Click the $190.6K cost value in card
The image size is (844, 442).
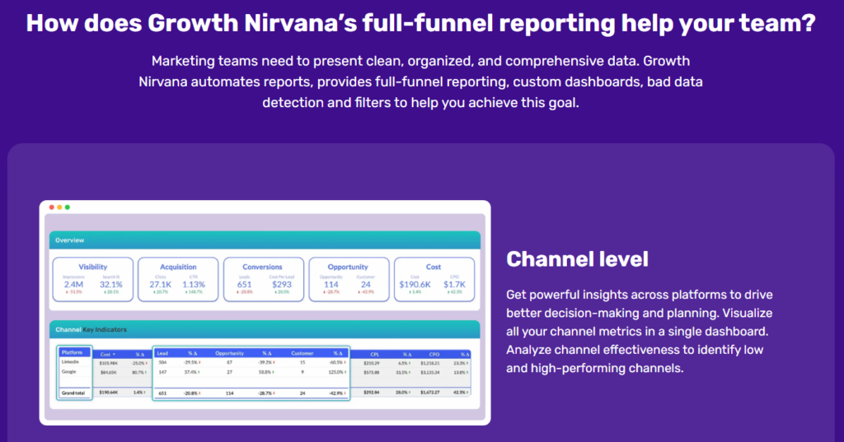click(415, 285)
